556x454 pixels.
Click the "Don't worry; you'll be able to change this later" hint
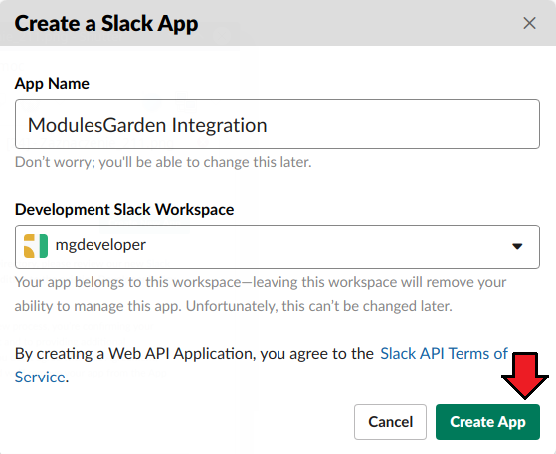pos(163,162)
